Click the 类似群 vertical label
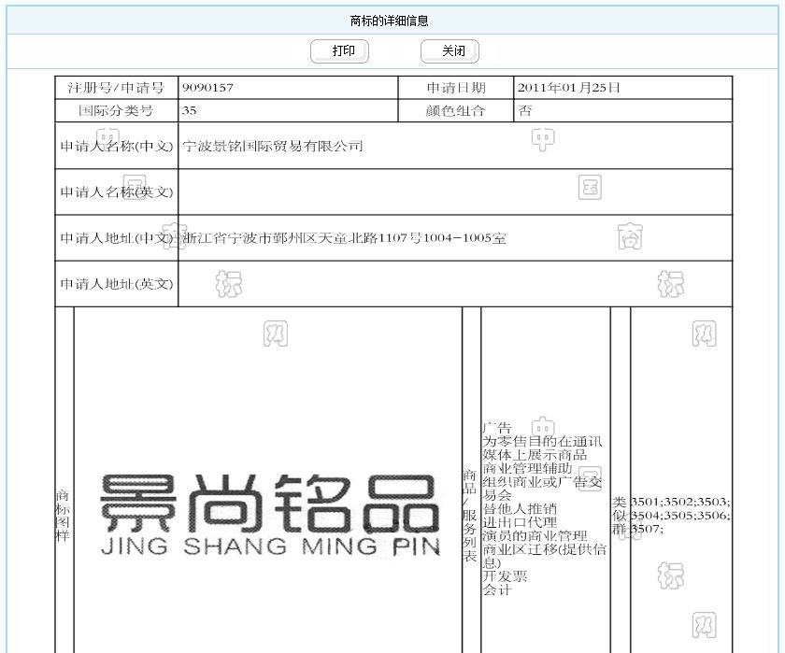The image size is (785, 653). click(x=620, y=516)
